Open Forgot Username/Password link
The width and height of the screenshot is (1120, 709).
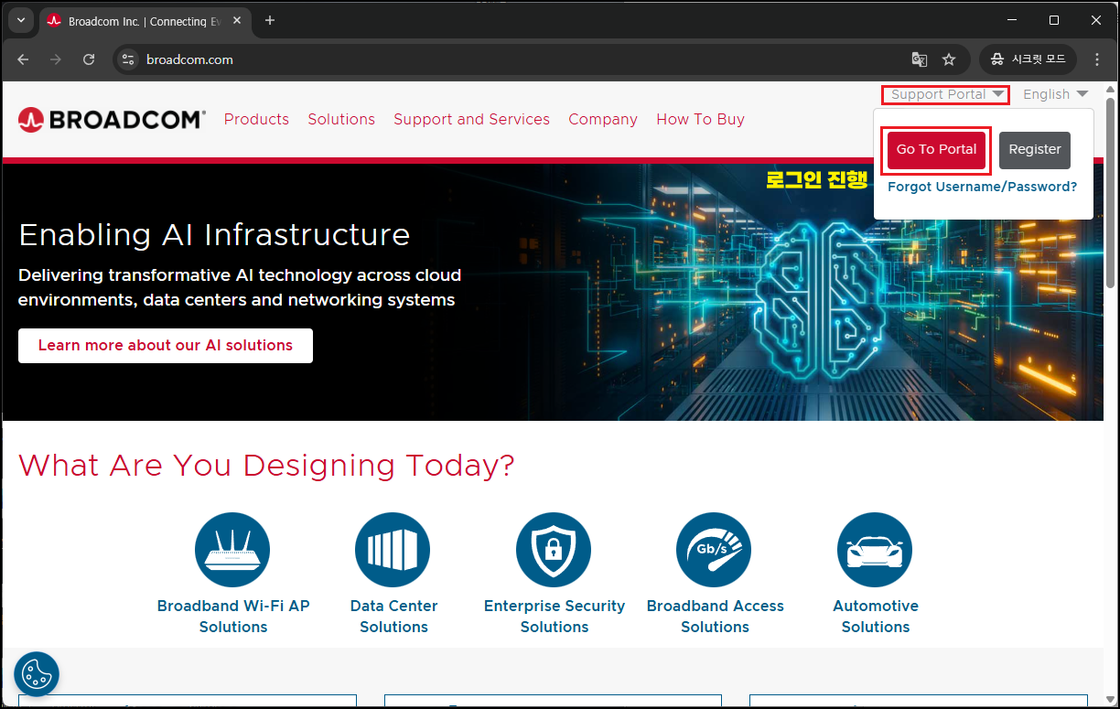point(982,187)
